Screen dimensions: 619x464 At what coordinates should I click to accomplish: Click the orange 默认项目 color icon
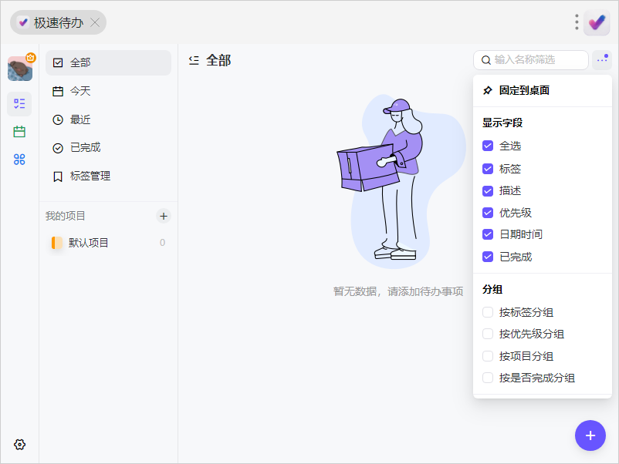click(57, 243)
